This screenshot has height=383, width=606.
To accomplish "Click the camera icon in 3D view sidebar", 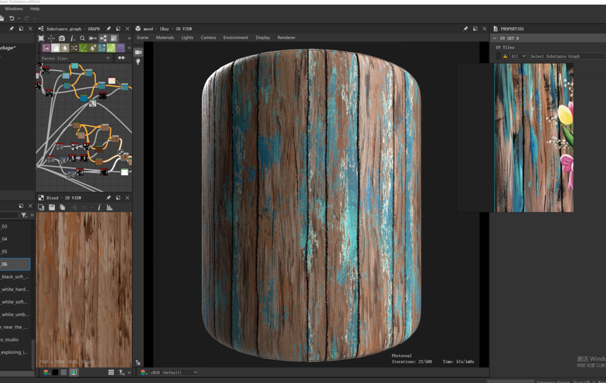I will pos(138,52).
